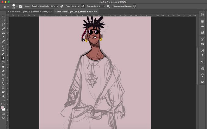Expand the Fluxo slider arrow
The image size is (207, 129).
[x=79, y=6]
